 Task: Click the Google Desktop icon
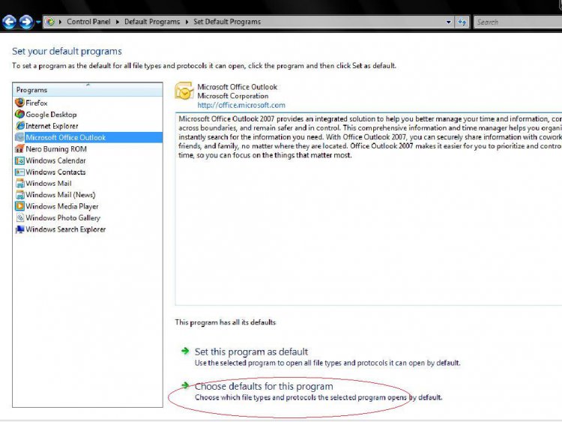19,114
